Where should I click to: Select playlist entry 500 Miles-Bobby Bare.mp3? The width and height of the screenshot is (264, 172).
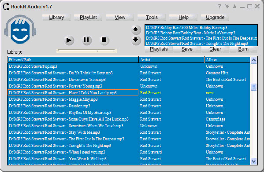tap(201, 28)
